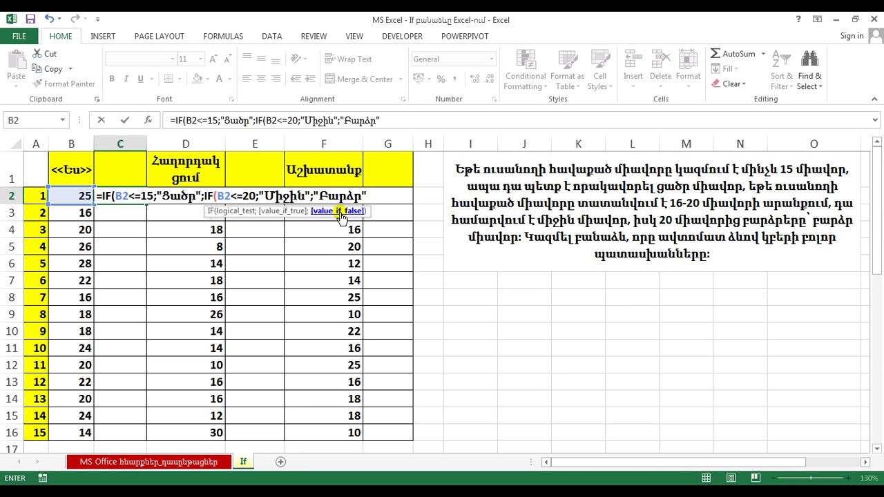The width and height of the screenshot is (884, 497).
Task: Select column D header
Action: 186,144
